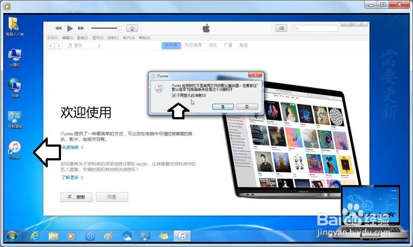This screenshot has width=413, height=247.
Task: Close the iTunes default player dialog
Action: click(255, 75)
